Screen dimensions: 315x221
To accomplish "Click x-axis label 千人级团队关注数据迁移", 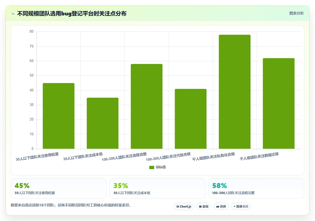I will (x=259, y=156).
